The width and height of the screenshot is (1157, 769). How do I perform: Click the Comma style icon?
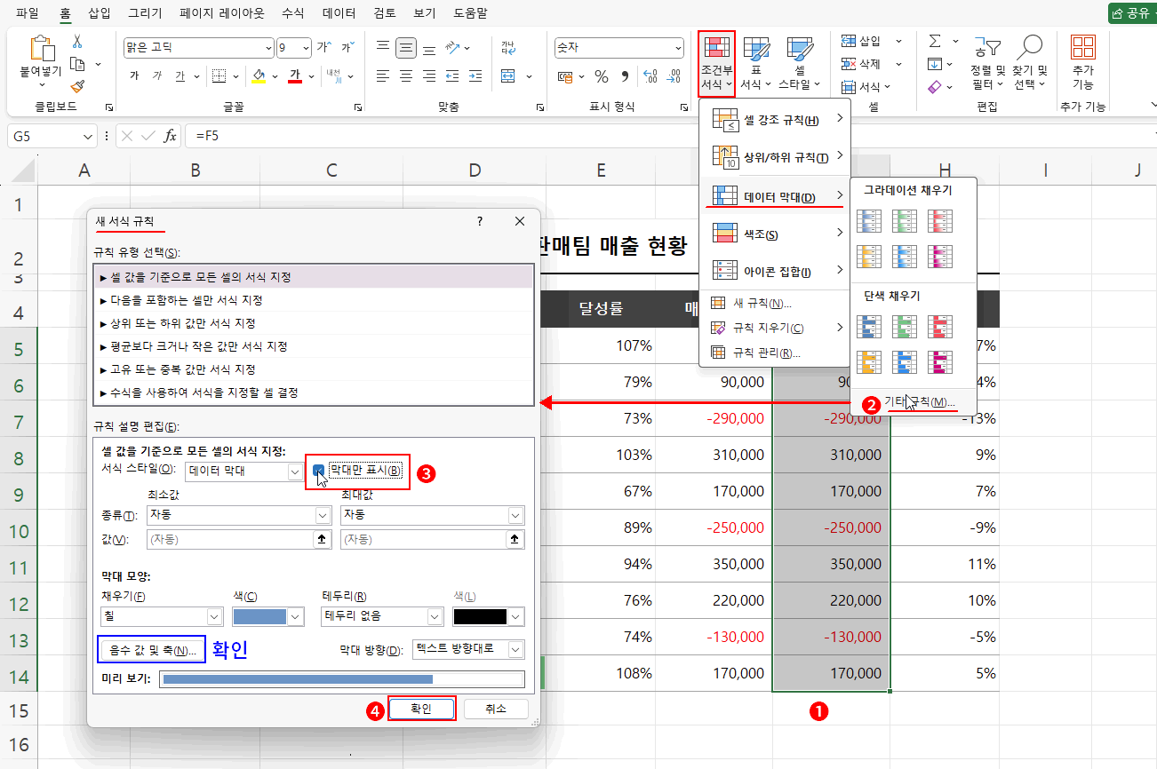point(625,76)
